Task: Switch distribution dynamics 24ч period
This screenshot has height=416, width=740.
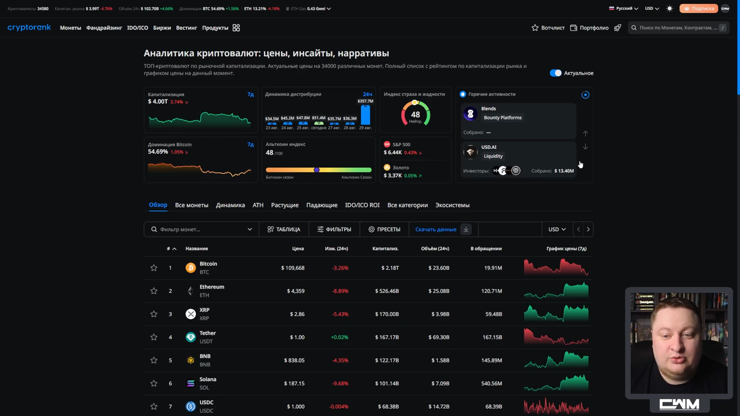Action: [x=368, y=94]
